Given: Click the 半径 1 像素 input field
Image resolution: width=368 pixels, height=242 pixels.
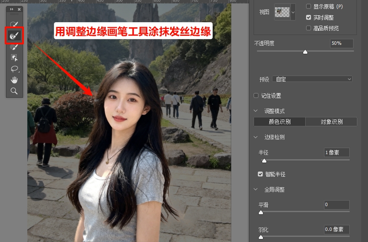Looking at the screenshot, I should (x=336, y=152).
